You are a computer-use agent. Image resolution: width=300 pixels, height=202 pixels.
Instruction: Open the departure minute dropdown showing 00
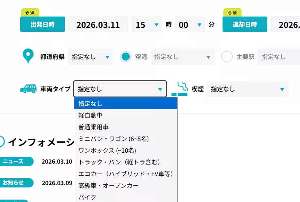[x=190, y=25]
